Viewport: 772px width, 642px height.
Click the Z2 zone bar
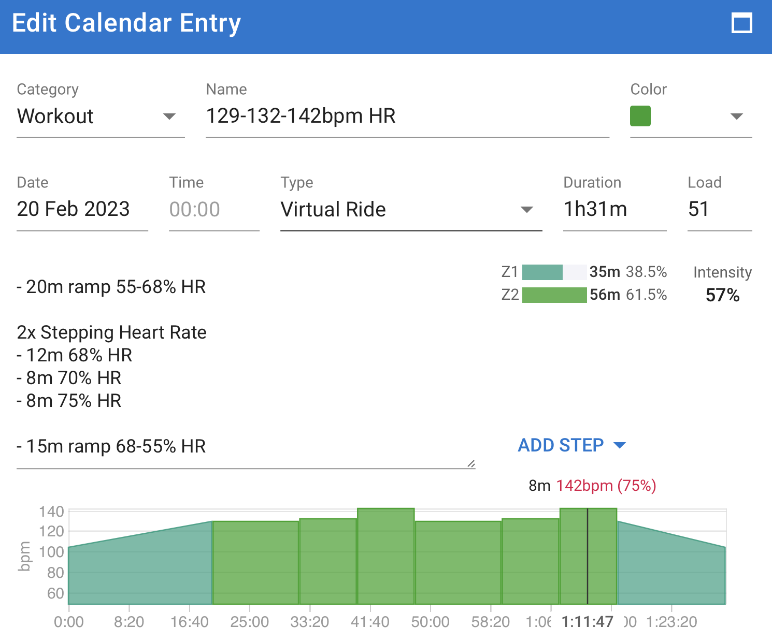[x=554, y=295]
